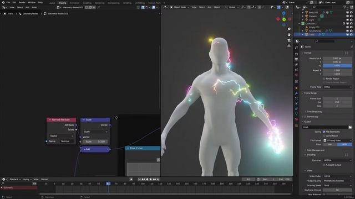Viewport: 355px width, 199px height.
Task: Click the Keyframe Interval field
Action: click(337, 190)
